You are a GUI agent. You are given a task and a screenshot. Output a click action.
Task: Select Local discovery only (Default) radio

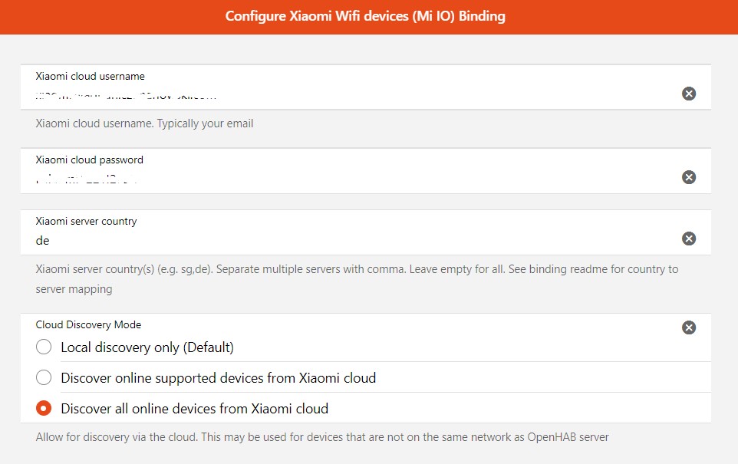tap(44, 347)
